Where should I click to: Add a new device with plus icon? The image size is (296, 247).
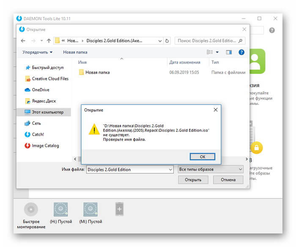[119, 209]
